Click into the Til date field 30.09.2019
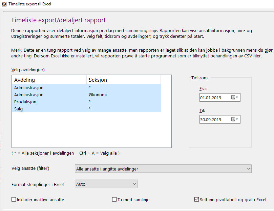Image resolution: width=274 pixels, height=211 pixels. 213,120
